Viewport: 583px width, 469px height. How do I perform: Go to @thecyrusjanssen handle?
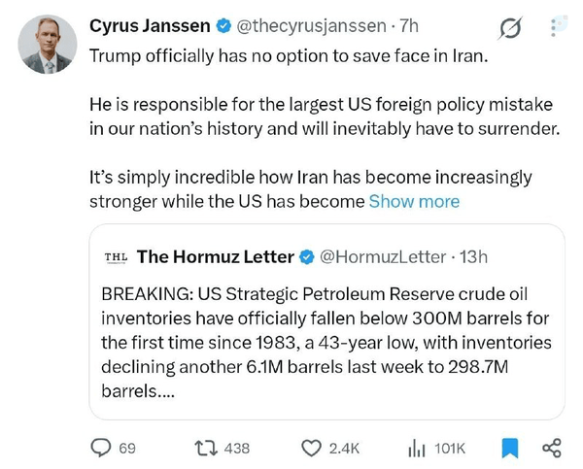coord(311,26)
